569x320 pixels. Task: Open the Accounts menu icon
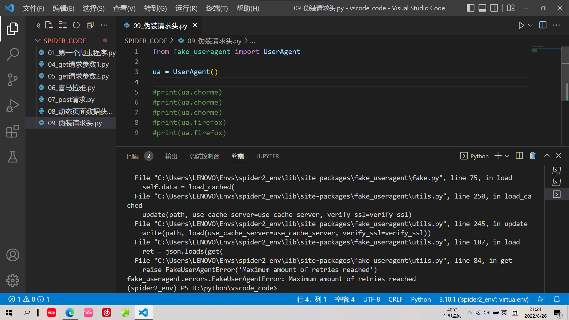coord(12,255)
